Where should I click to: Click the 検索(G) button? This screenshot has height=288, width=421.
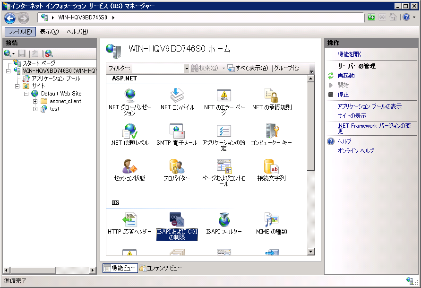pyautogui.click(x=204, y=68)
